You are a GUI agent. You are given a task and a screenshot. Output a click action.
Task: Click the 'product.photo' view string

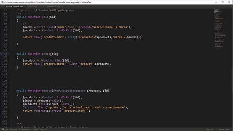click(x=54, y=64)
